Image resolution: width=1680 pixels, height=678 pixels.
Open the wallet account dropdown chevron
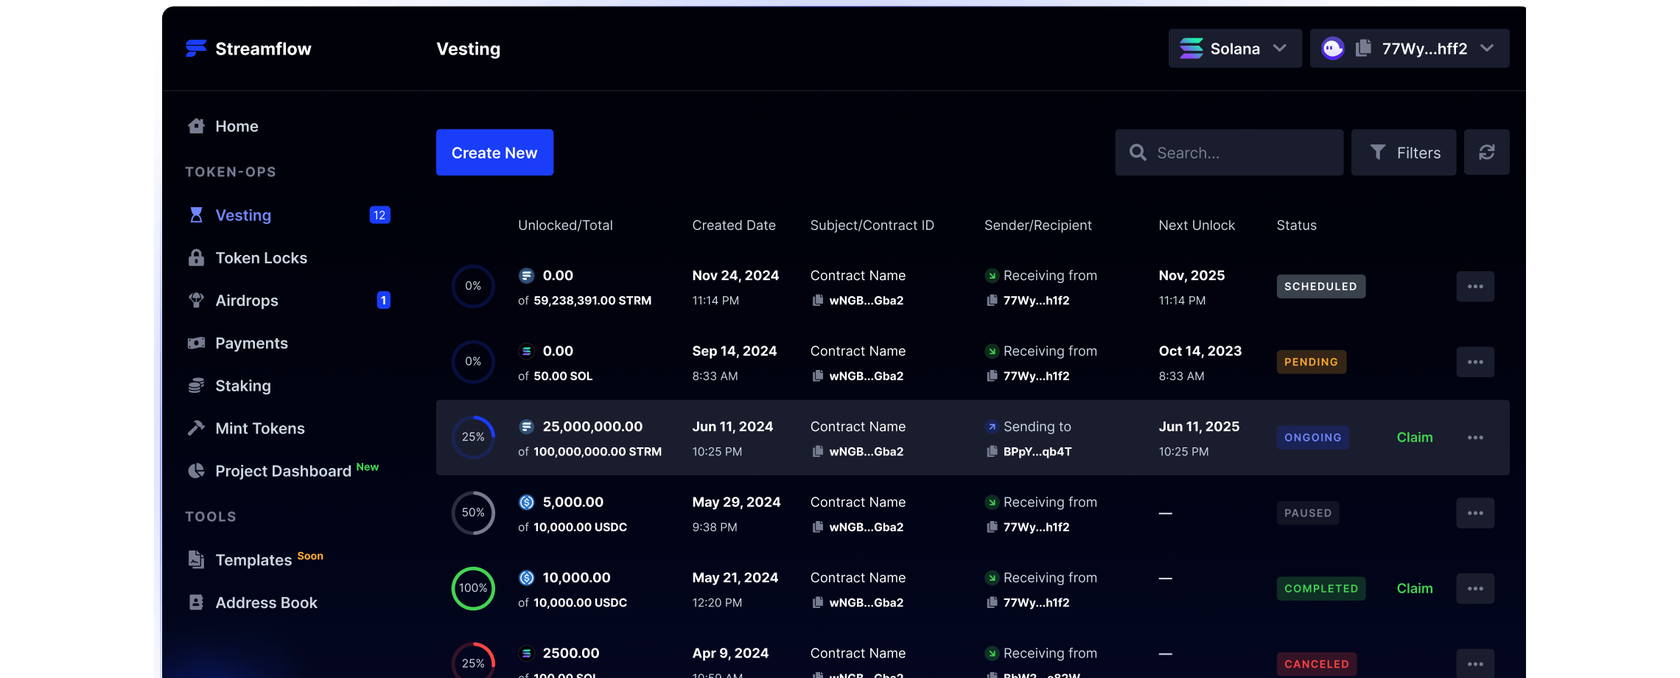(1487, 49)
